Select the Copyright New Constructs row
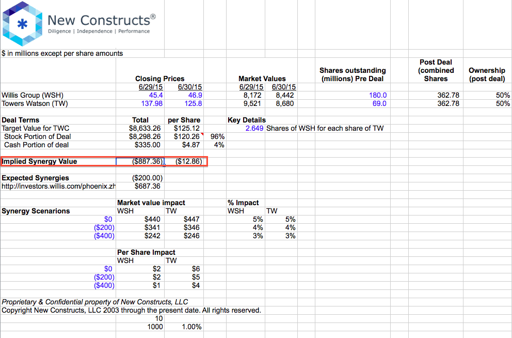This screenshot has height=338, width=512. 131,310
